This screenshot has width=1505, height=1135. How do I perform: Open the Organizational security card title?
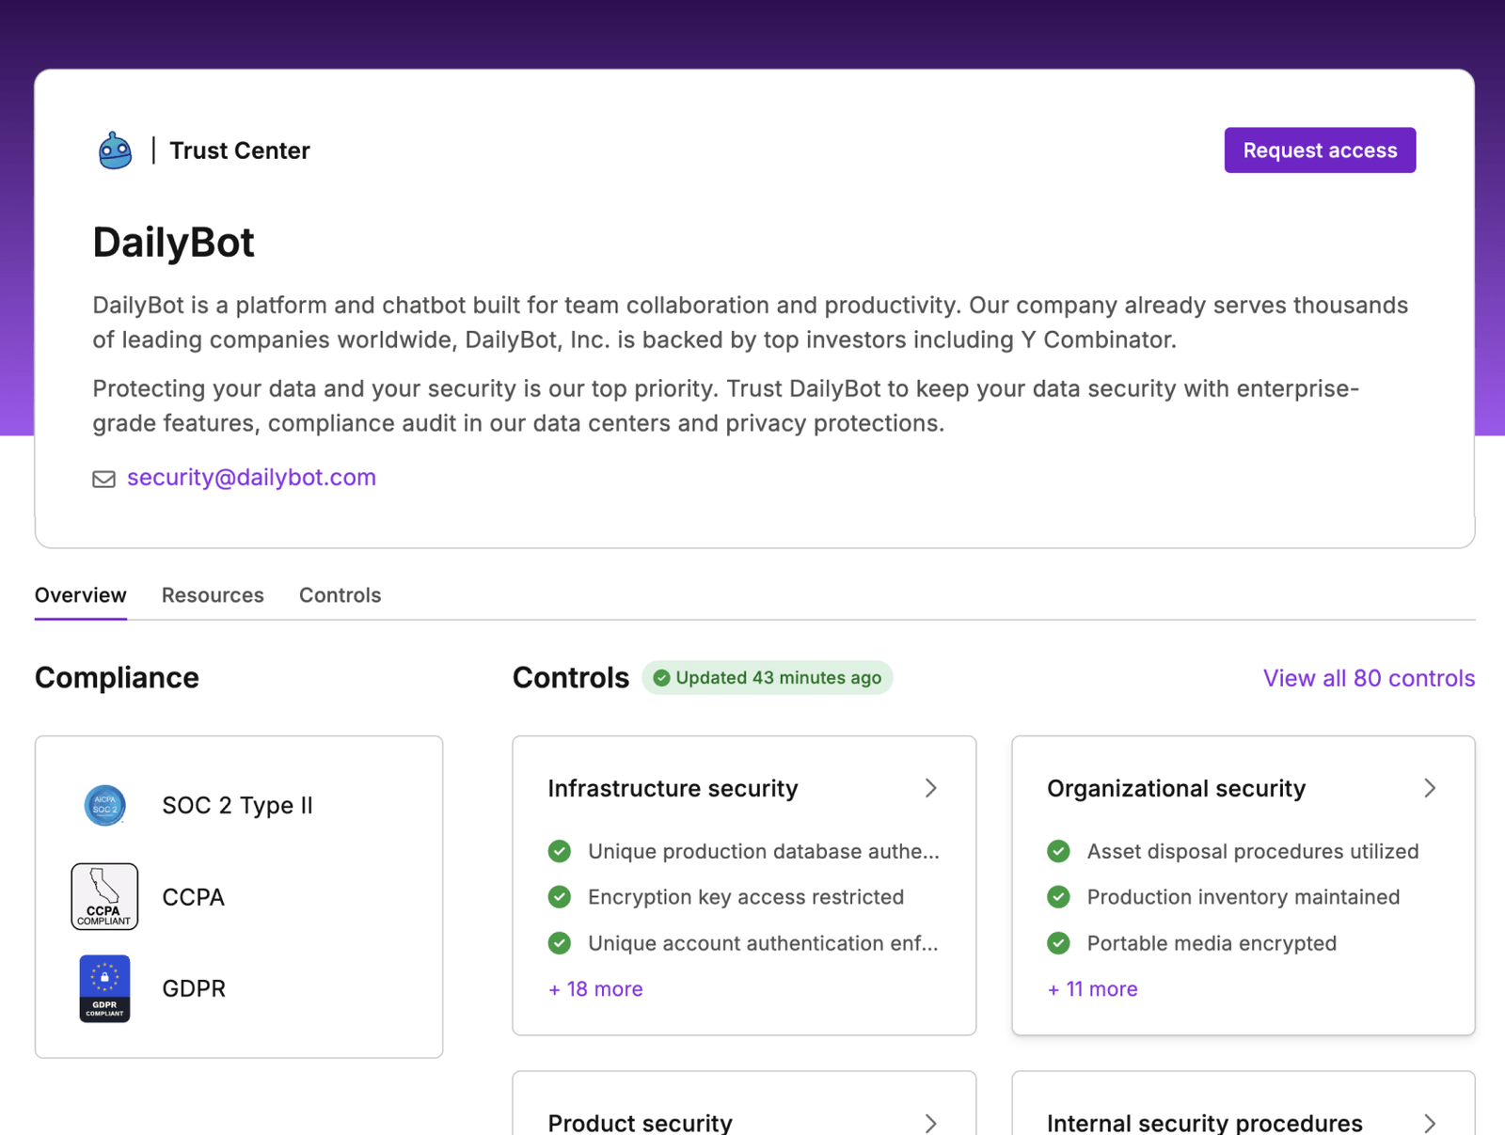click(1176, 788)
